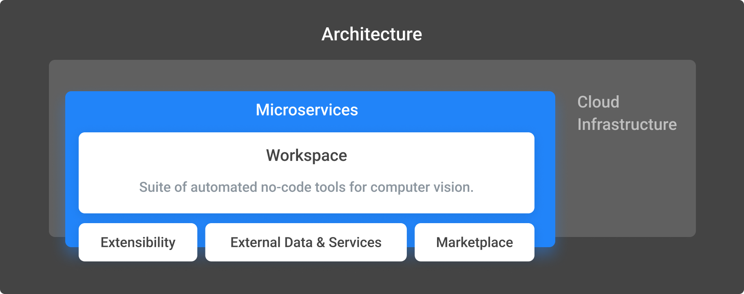Image resolution: width=744 pixels, height=294 pixels.
Task: Click the word 'Services' in the middle box
Action: 355,242
